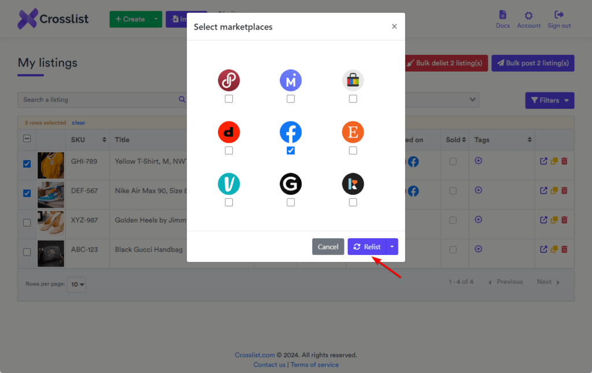Check the eBay checkbox below the bag icon
The width and height of the screenshot is (592, 373).
pos(353,98)
